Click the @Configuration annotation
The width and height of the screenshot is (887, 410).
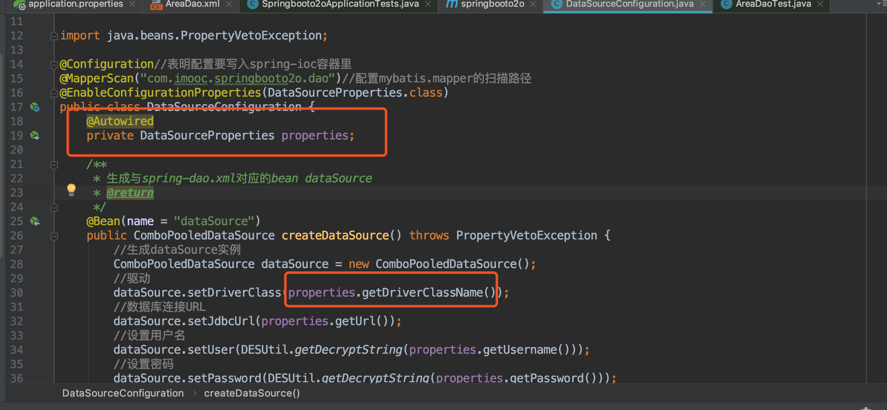107,64
